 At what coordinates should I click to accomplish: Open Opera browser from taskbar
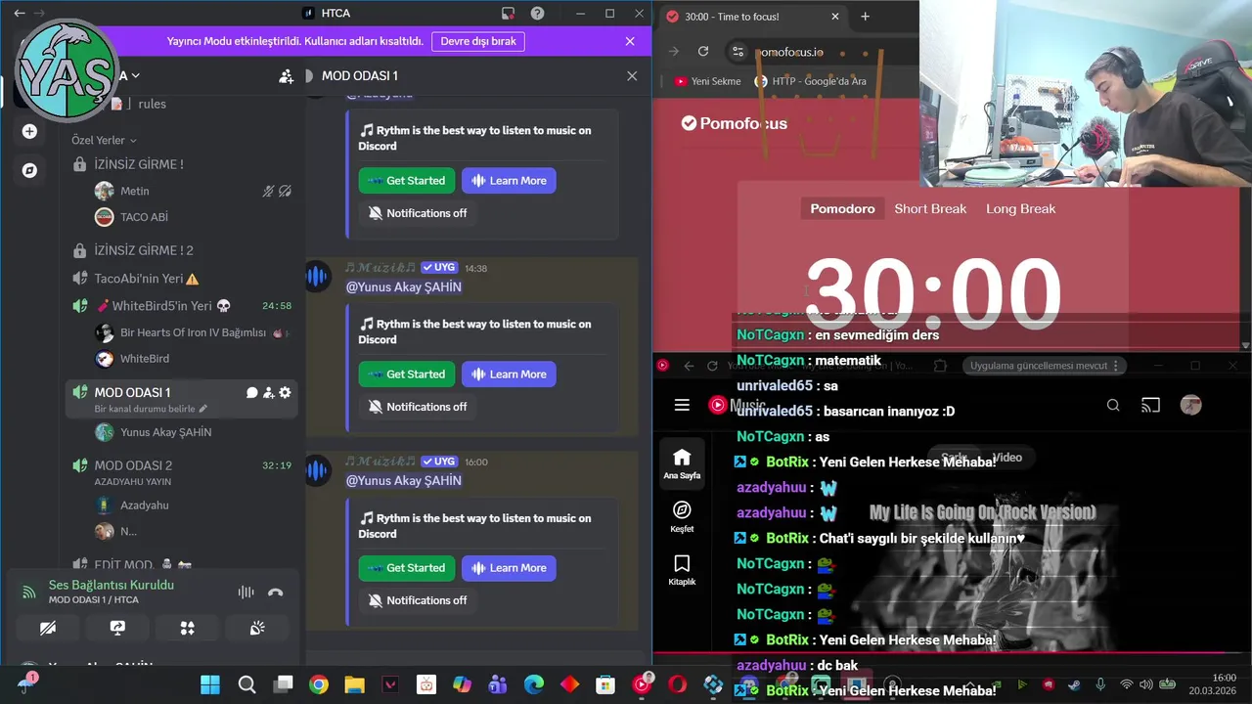click(677, 684)
